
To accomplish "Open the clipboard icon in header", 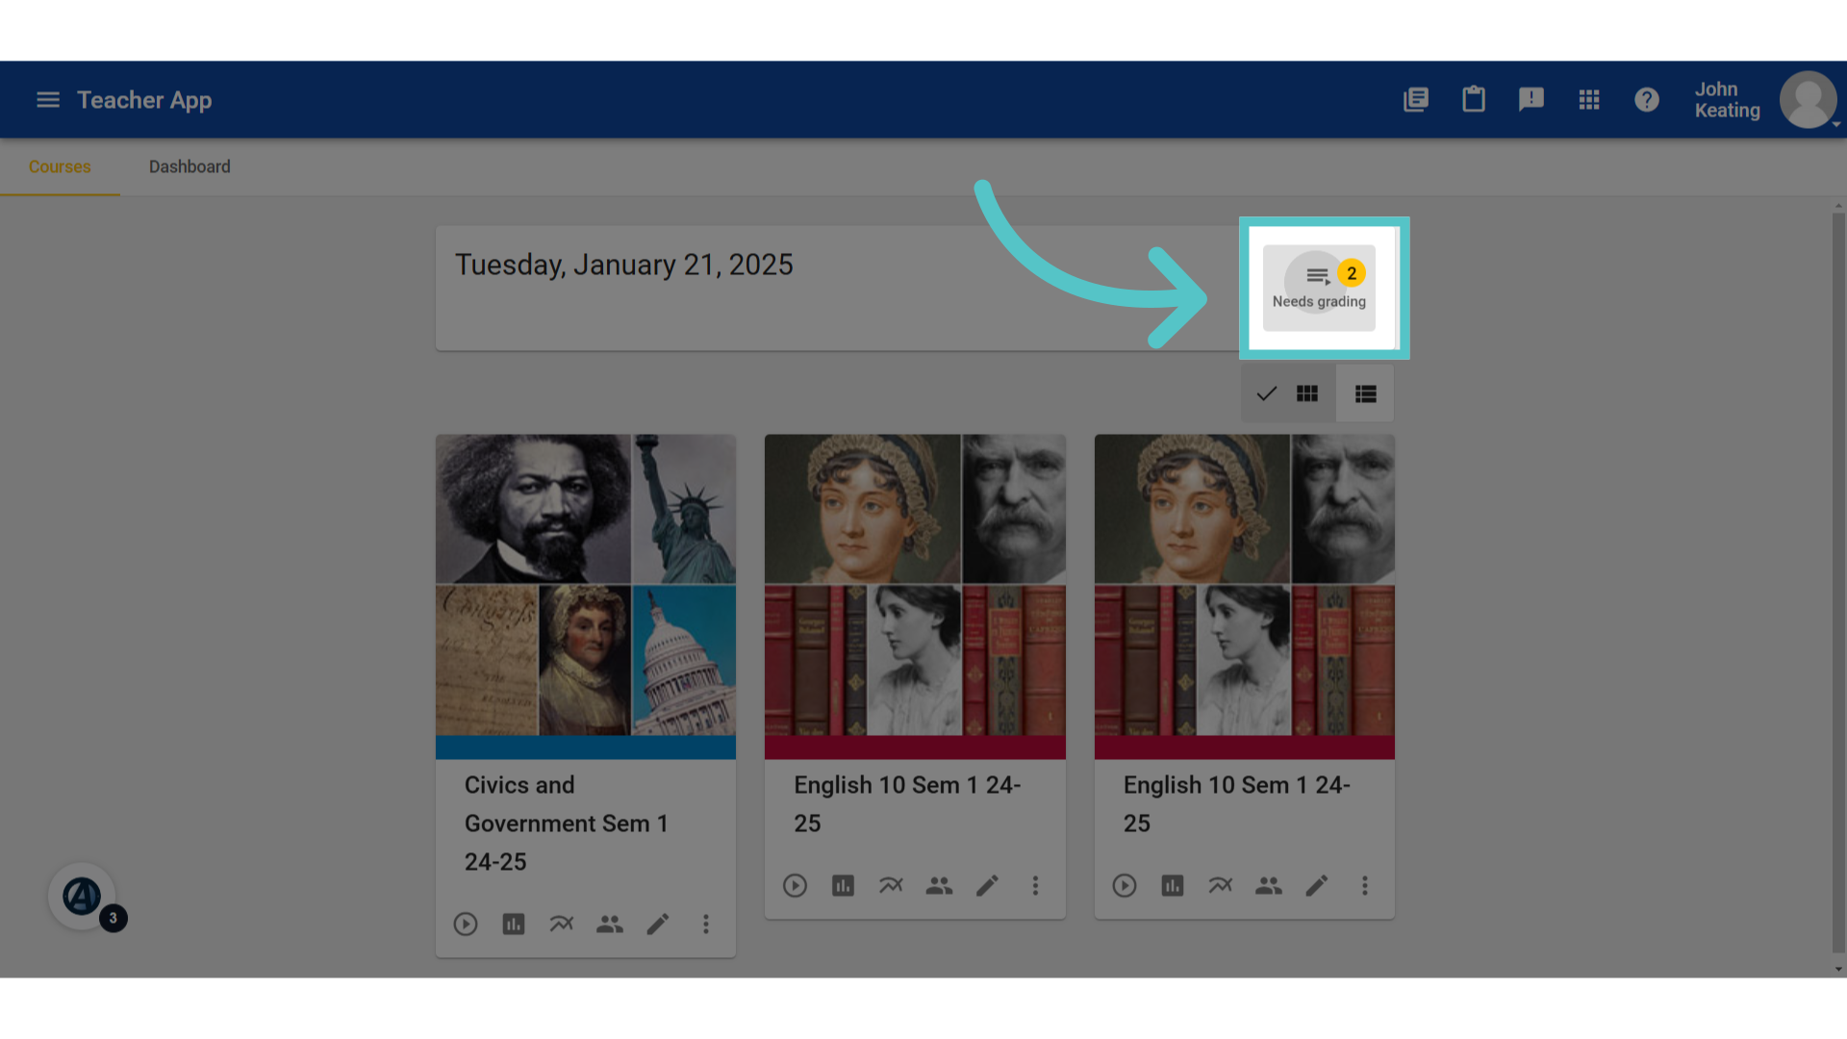I will click(x=1474, y=99).
